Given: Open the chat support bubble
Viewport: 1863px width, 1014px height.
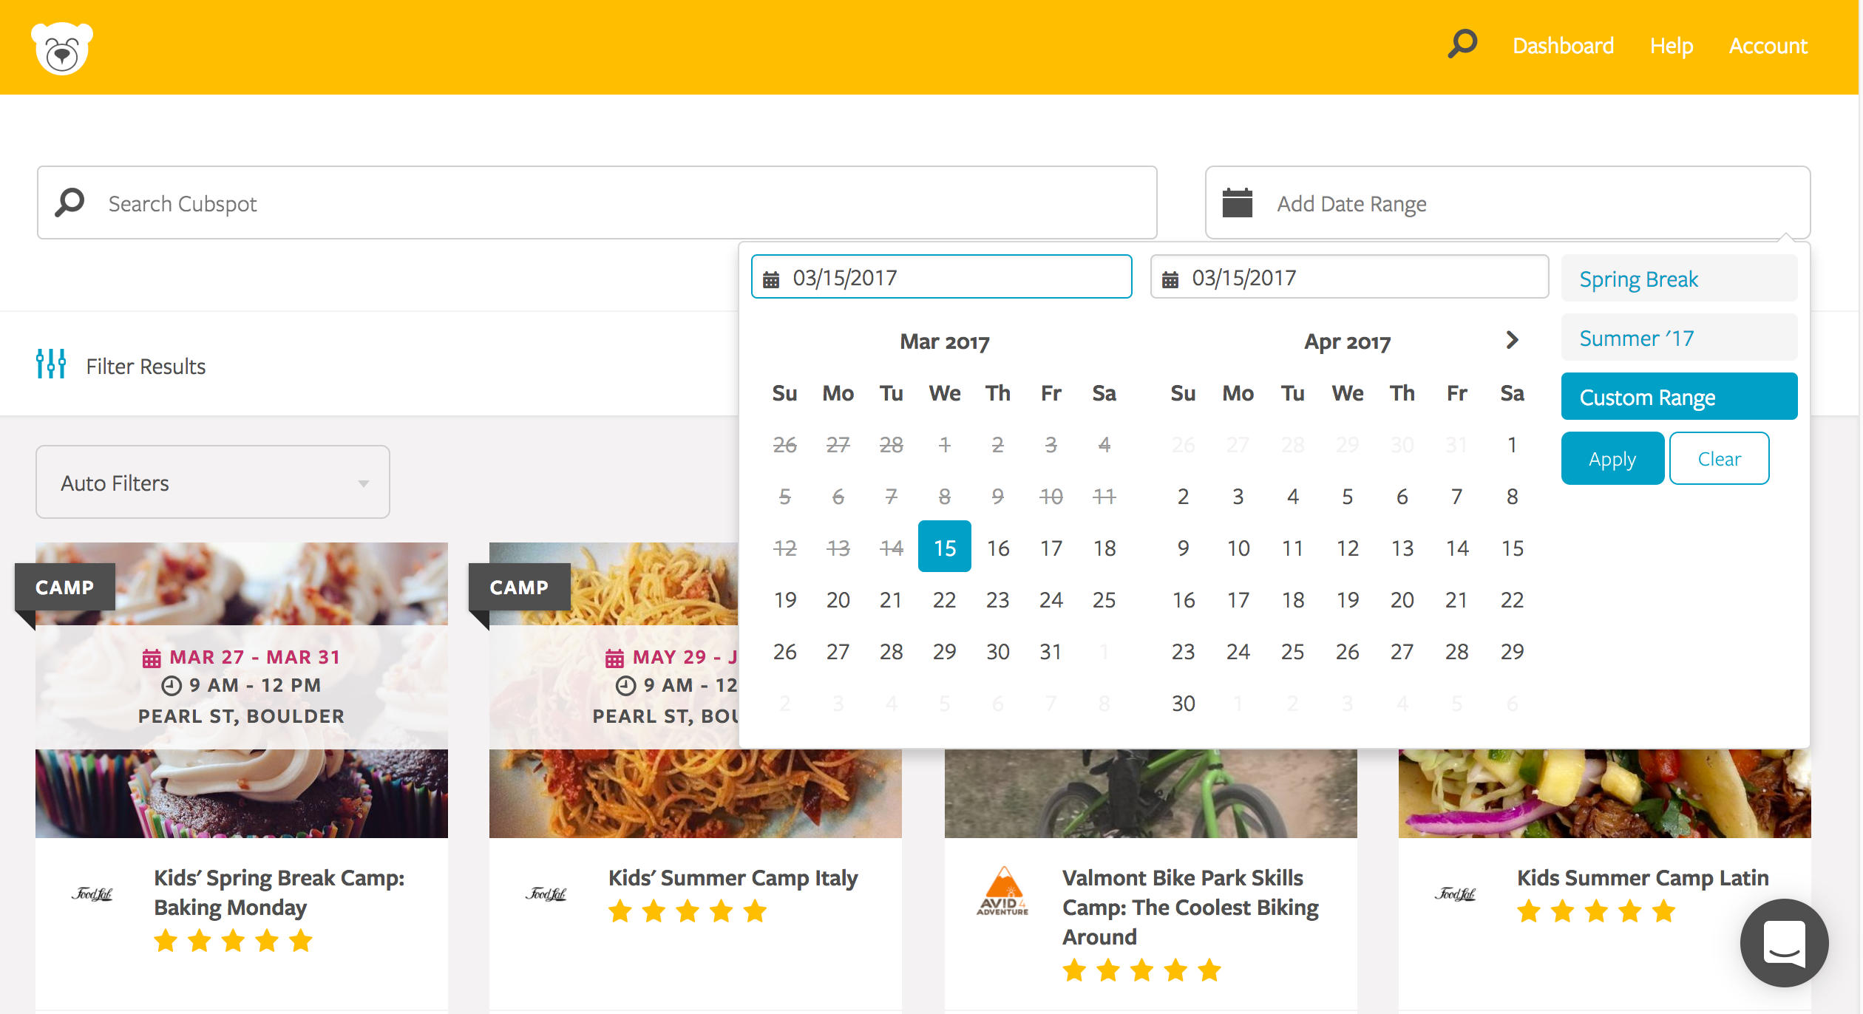Looking at the screenshot, I should (x=1783, y=943).
